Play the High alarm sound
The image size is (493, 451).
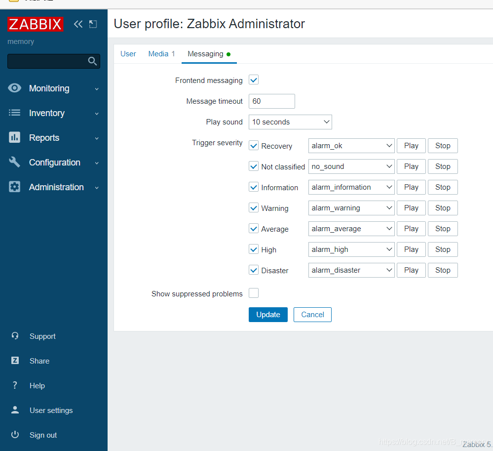(x=411, y=249)
